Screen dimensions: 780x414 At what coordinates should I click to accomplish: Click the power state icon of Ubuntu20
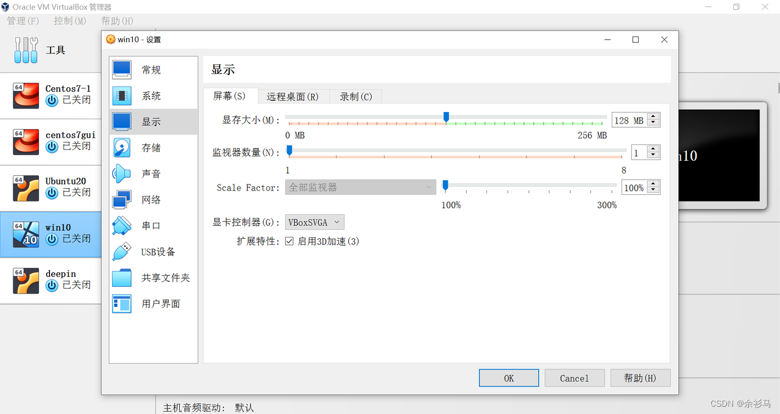(x=52, y=192)
